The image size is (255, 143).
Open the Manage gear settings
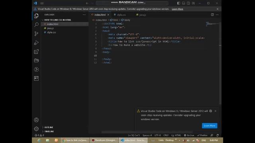coord(36,129)
